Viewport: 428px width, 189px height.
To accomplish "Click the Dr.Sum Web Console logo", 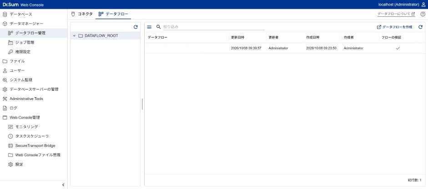I will (x=23, y=5).
